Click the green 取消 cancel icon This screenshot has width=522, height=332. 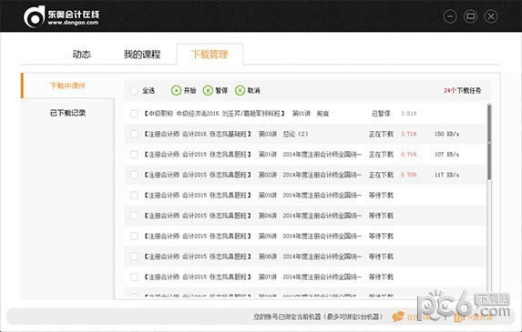click(240, 90)
